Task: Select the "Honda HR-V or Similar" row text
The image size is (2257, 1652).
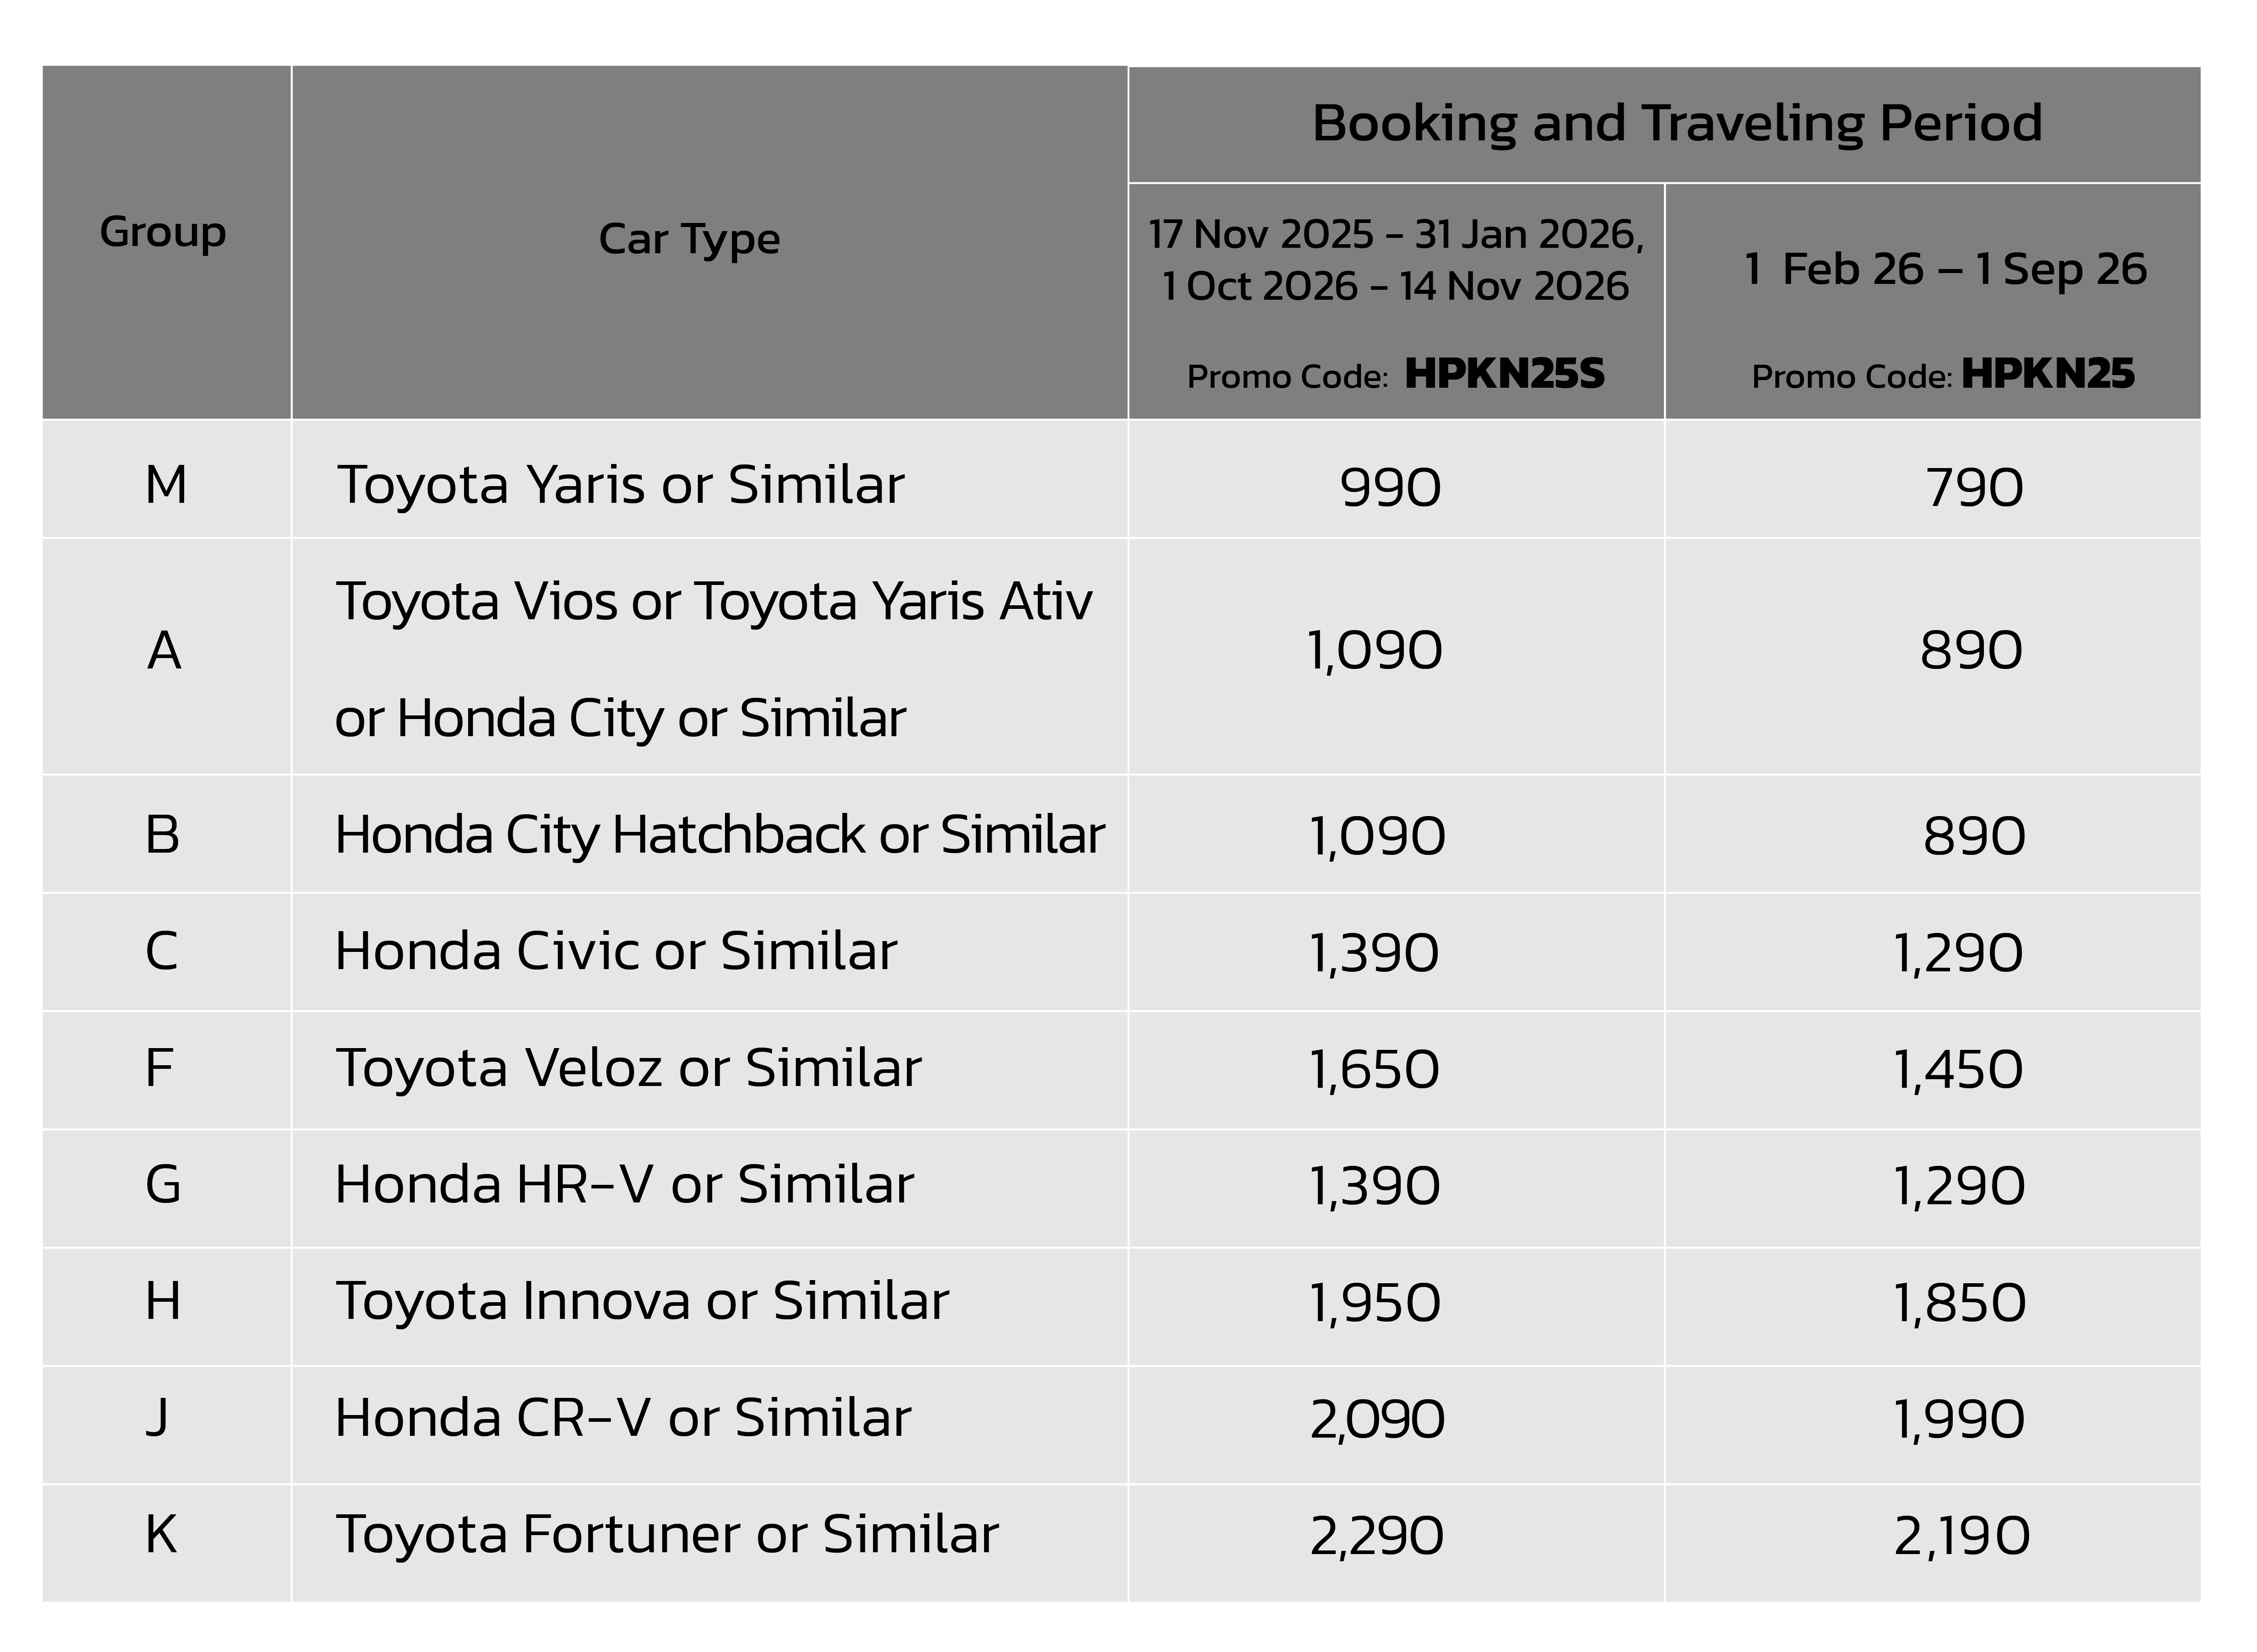Action: pos(624,1185)
